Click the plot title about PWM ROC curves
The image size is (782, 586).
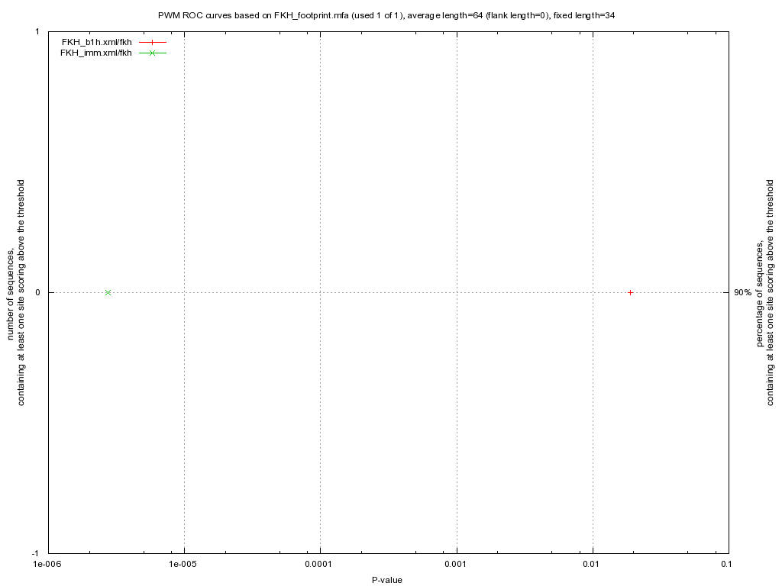392,15
